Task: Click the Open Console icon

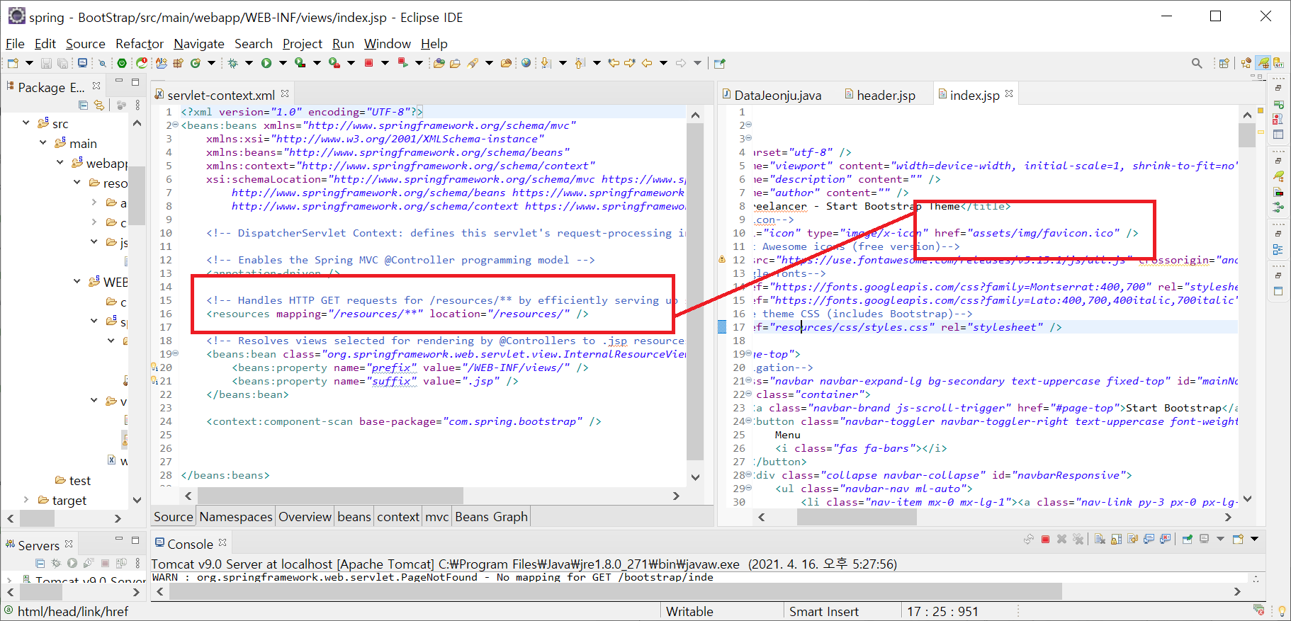Action: (1238, 540)
